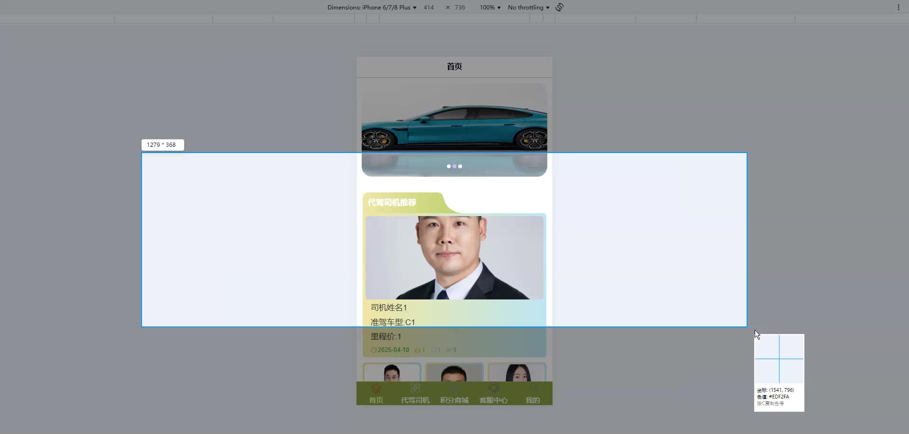Switch to the 客服中心 bottom tab
The image size is (909, 434).
[493, 394]
